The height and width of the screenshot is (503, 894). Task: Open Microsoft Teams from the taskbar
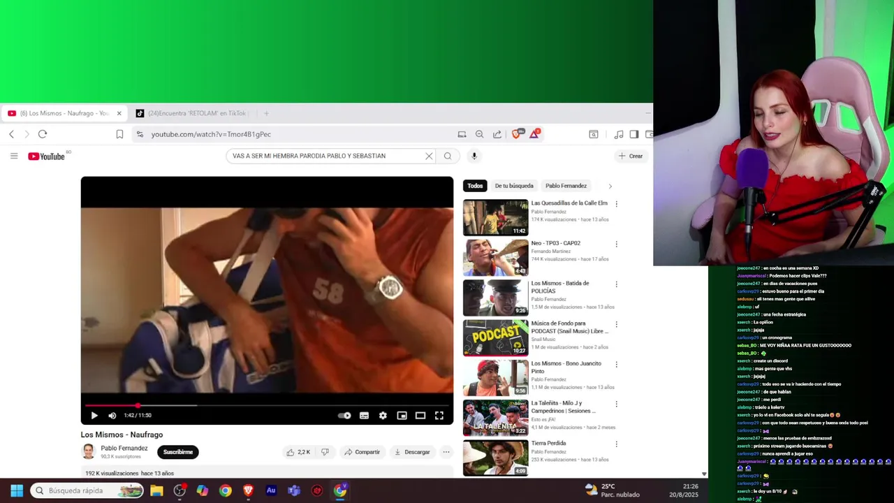[294, 490]
